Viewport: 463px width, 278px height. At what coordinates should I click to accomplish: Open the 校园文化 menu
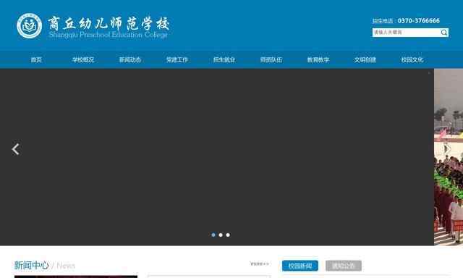pos(412,59)
